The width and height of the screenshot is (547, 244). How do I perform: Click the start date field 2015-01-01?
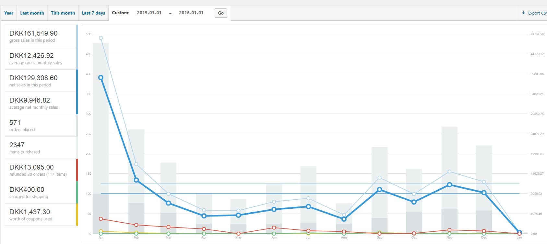click(x=149, y=13)
